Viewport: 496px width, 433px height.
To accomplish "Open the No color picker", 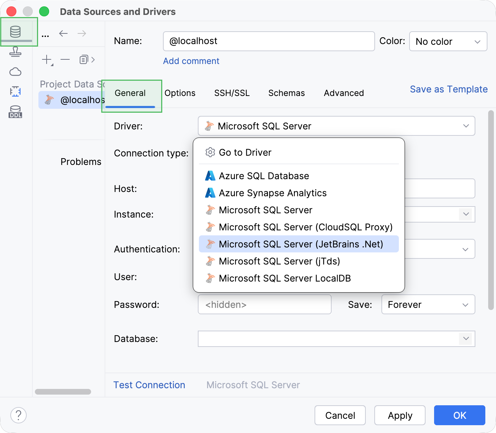I will tap(448, 41).
